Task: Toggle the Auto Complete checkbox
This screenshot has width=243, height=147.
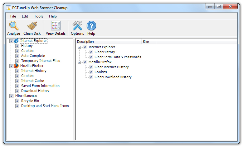Action: (x=17, y=56)
